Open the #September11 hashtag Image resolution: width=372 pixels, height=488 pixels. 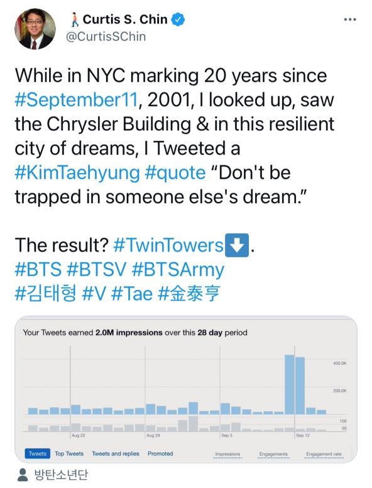tap(76, 100)
